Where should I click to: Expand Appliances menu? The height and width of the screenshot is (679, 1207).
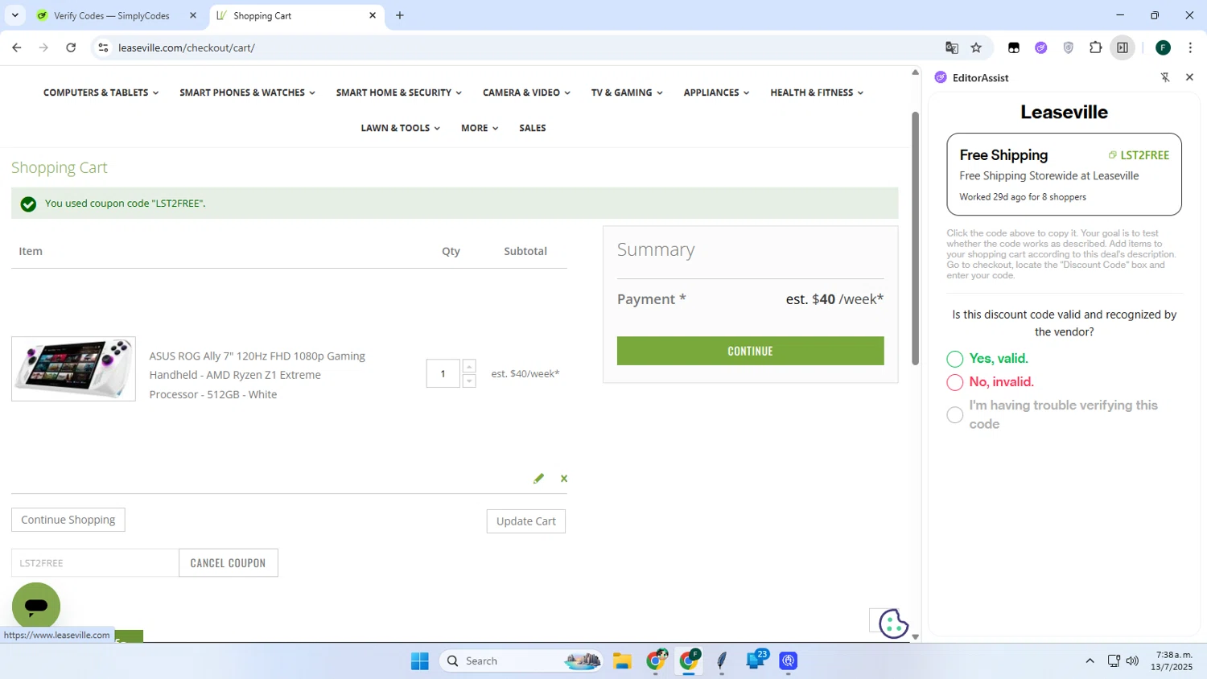pyautogui.click(x=716, y=93)
